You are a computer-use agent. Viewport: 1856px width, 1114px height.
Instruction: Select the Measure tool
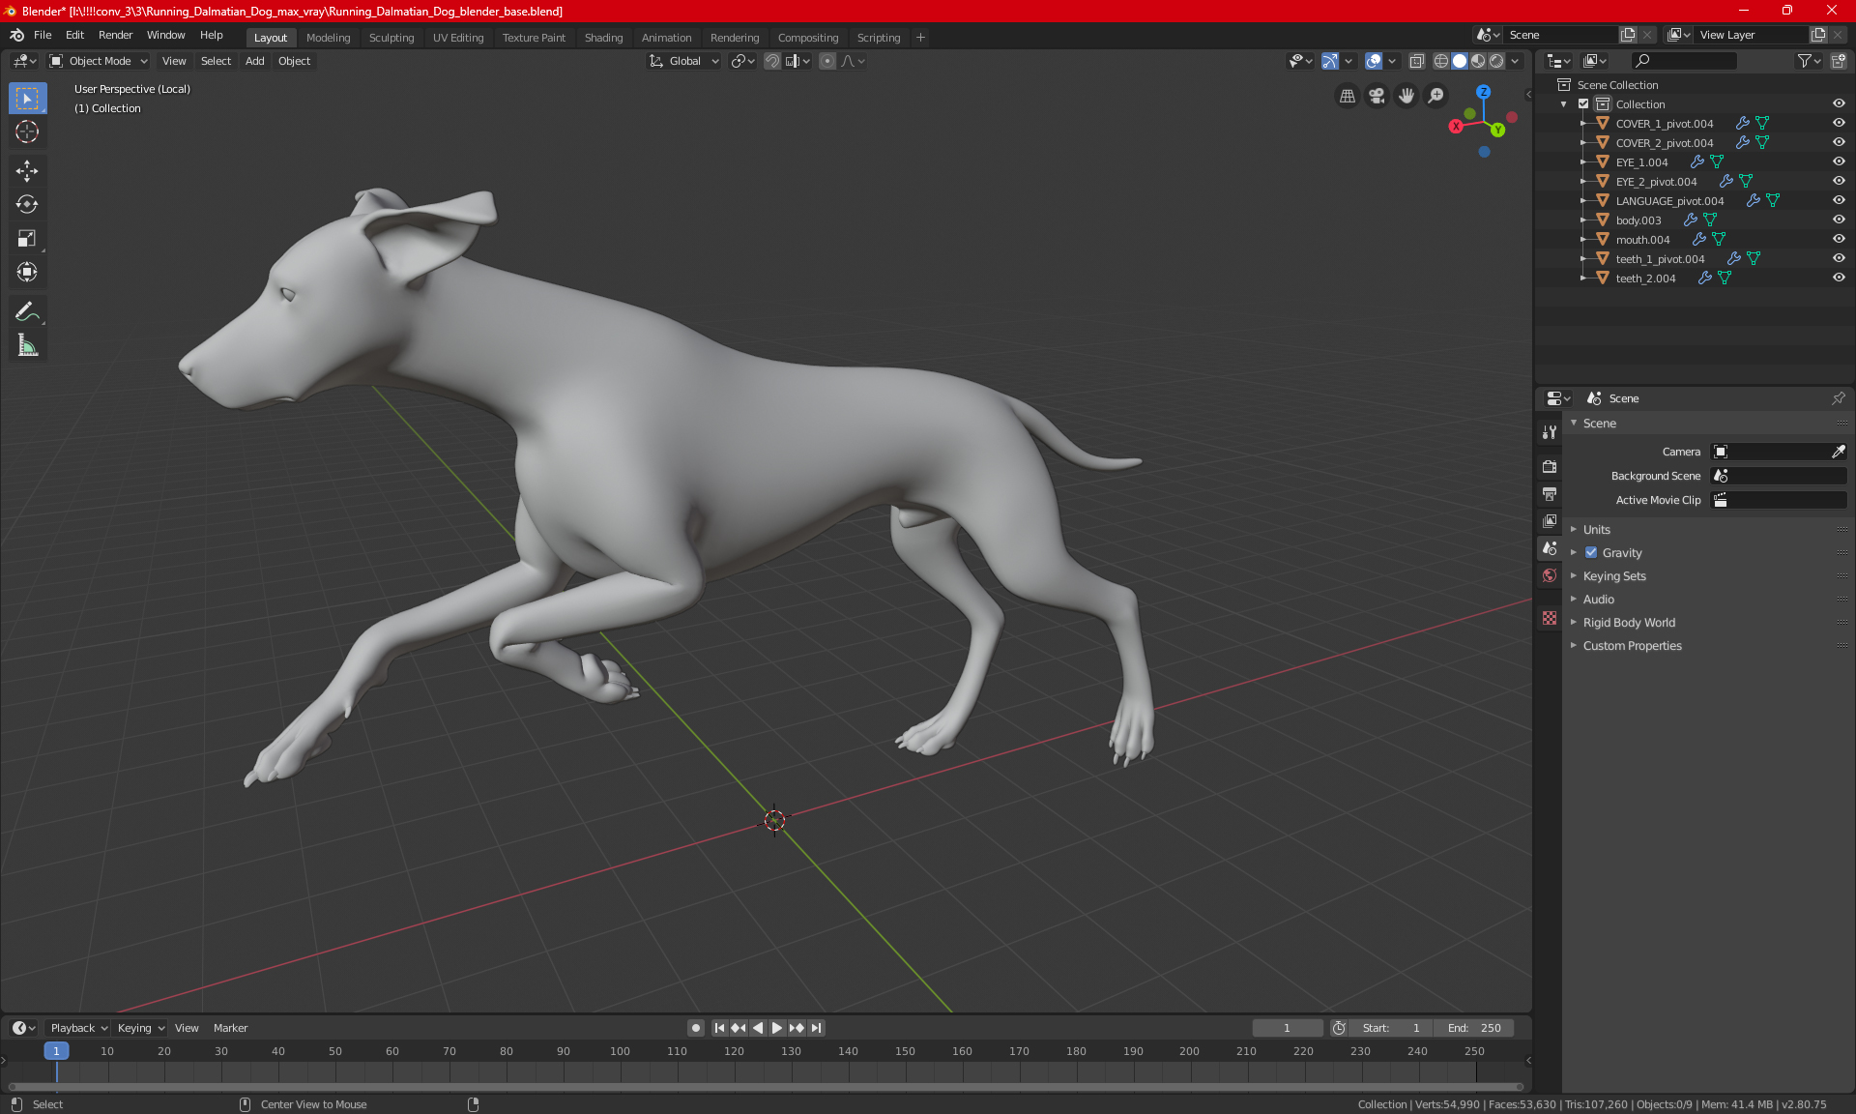coord(27,345)
